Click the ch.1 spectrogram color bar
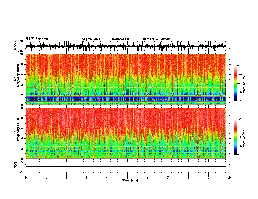The height and width of the screenshot is (199, 258). (236, 83)
